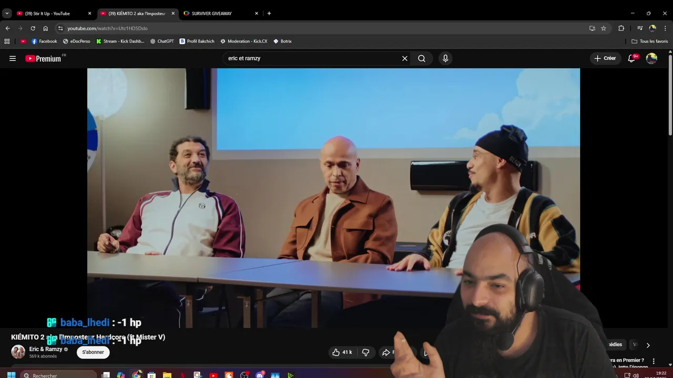Like the video with 41 k likes
The height and width of the screenshot is (378, 673).
pyautogui.click(x=342, y=352)
